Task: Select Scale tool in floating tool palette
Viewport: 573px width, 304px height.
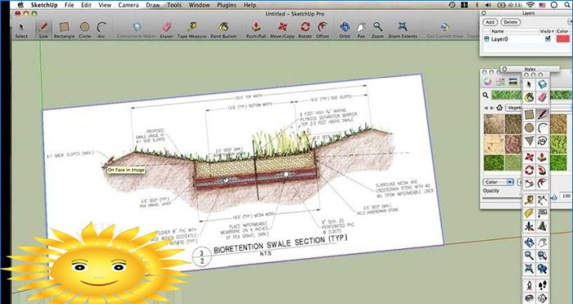Action: (529, 184)
